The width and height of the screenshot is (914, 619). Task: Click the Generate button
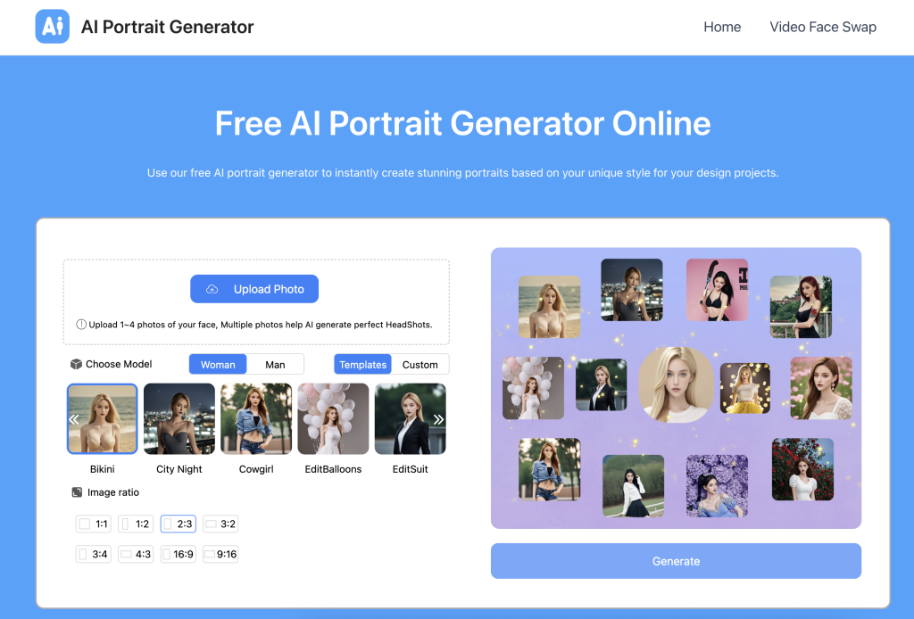[x=676, y=561]
